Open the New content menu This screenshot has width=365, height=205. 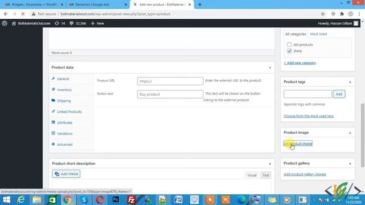pyautogui.click(x=98, y=23)
